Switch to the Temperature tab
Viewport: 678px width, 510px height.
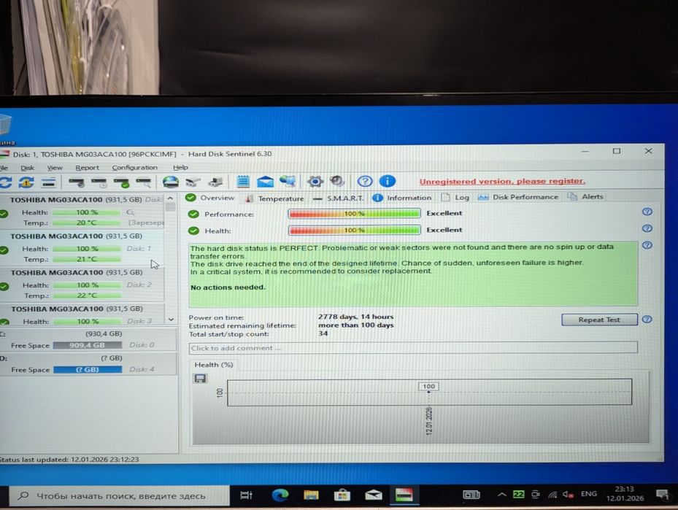[275, 198]
